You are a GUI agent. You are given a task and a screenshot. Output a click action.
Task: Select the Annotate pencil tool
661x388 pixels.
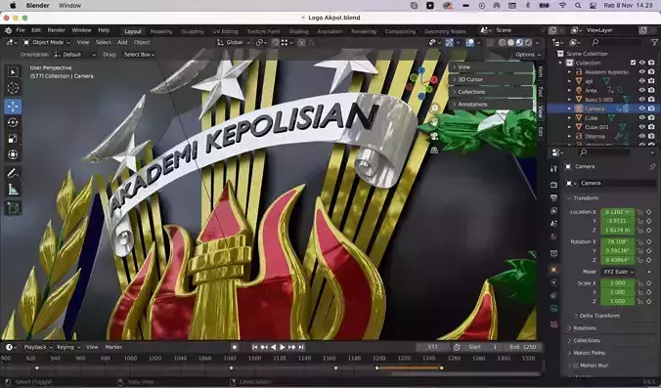[13, 173]
